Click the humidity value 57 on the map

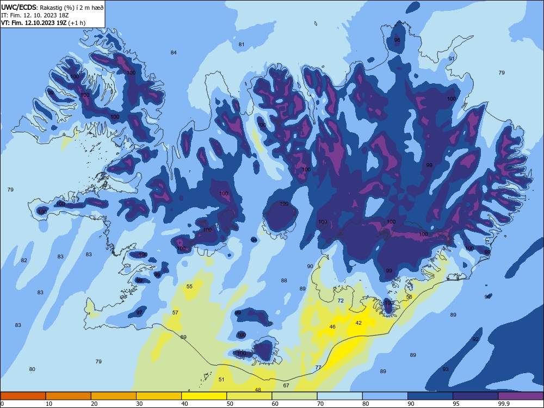[175, 313]
